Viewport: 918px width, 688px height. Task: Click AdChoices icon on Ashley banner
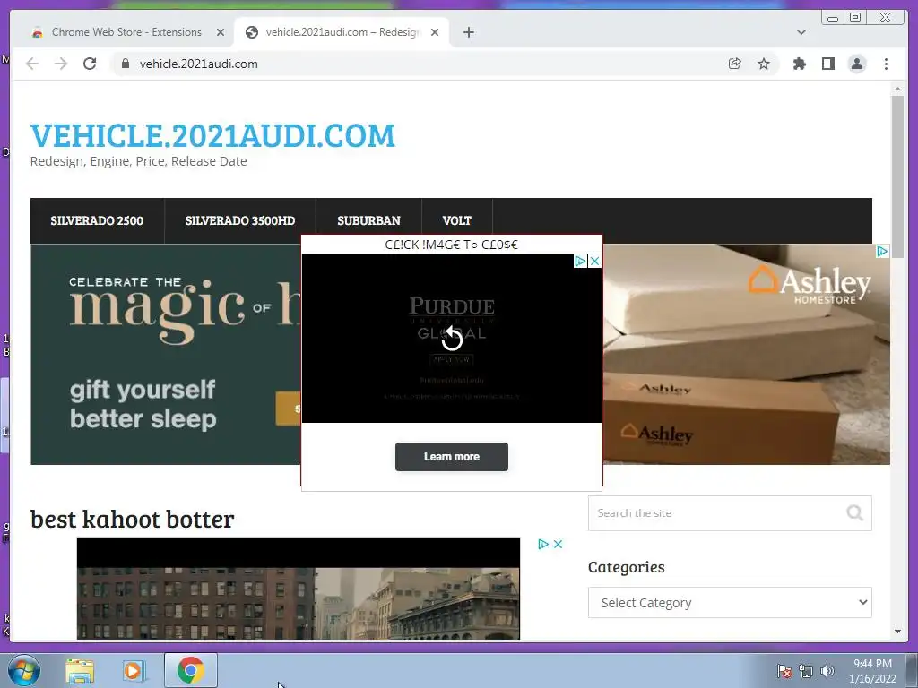[882, 252]
